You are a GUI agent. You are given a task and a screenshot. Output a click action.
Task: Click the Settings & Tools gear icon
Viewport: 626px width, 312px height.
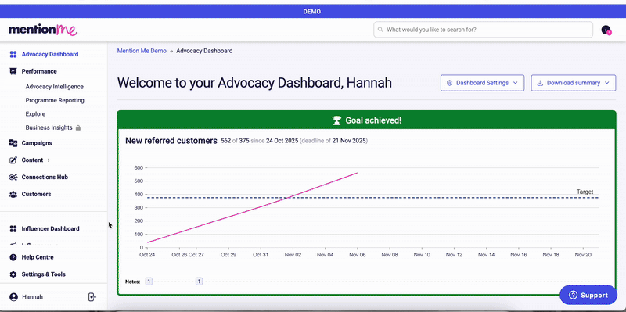click(x=13, y=274)
